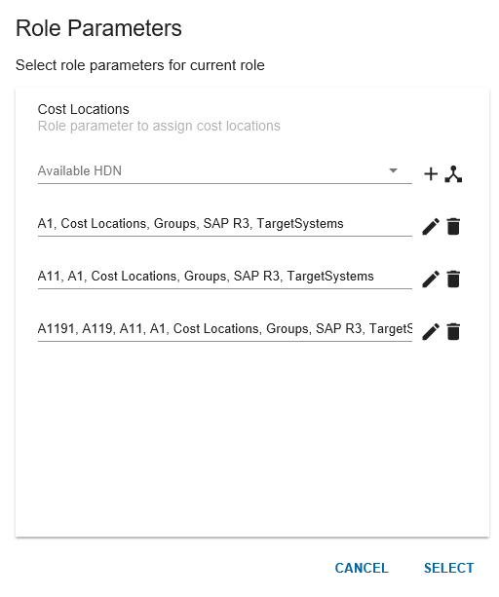This screenshot has height=597, width=499.
Task: Click empty area below the cost location list
Action: pyautogui.click(x=251, y=438)
